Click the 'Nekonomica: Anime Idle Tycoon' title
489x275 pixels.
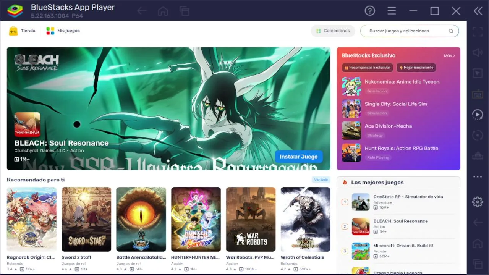click(x=402, y=82)
